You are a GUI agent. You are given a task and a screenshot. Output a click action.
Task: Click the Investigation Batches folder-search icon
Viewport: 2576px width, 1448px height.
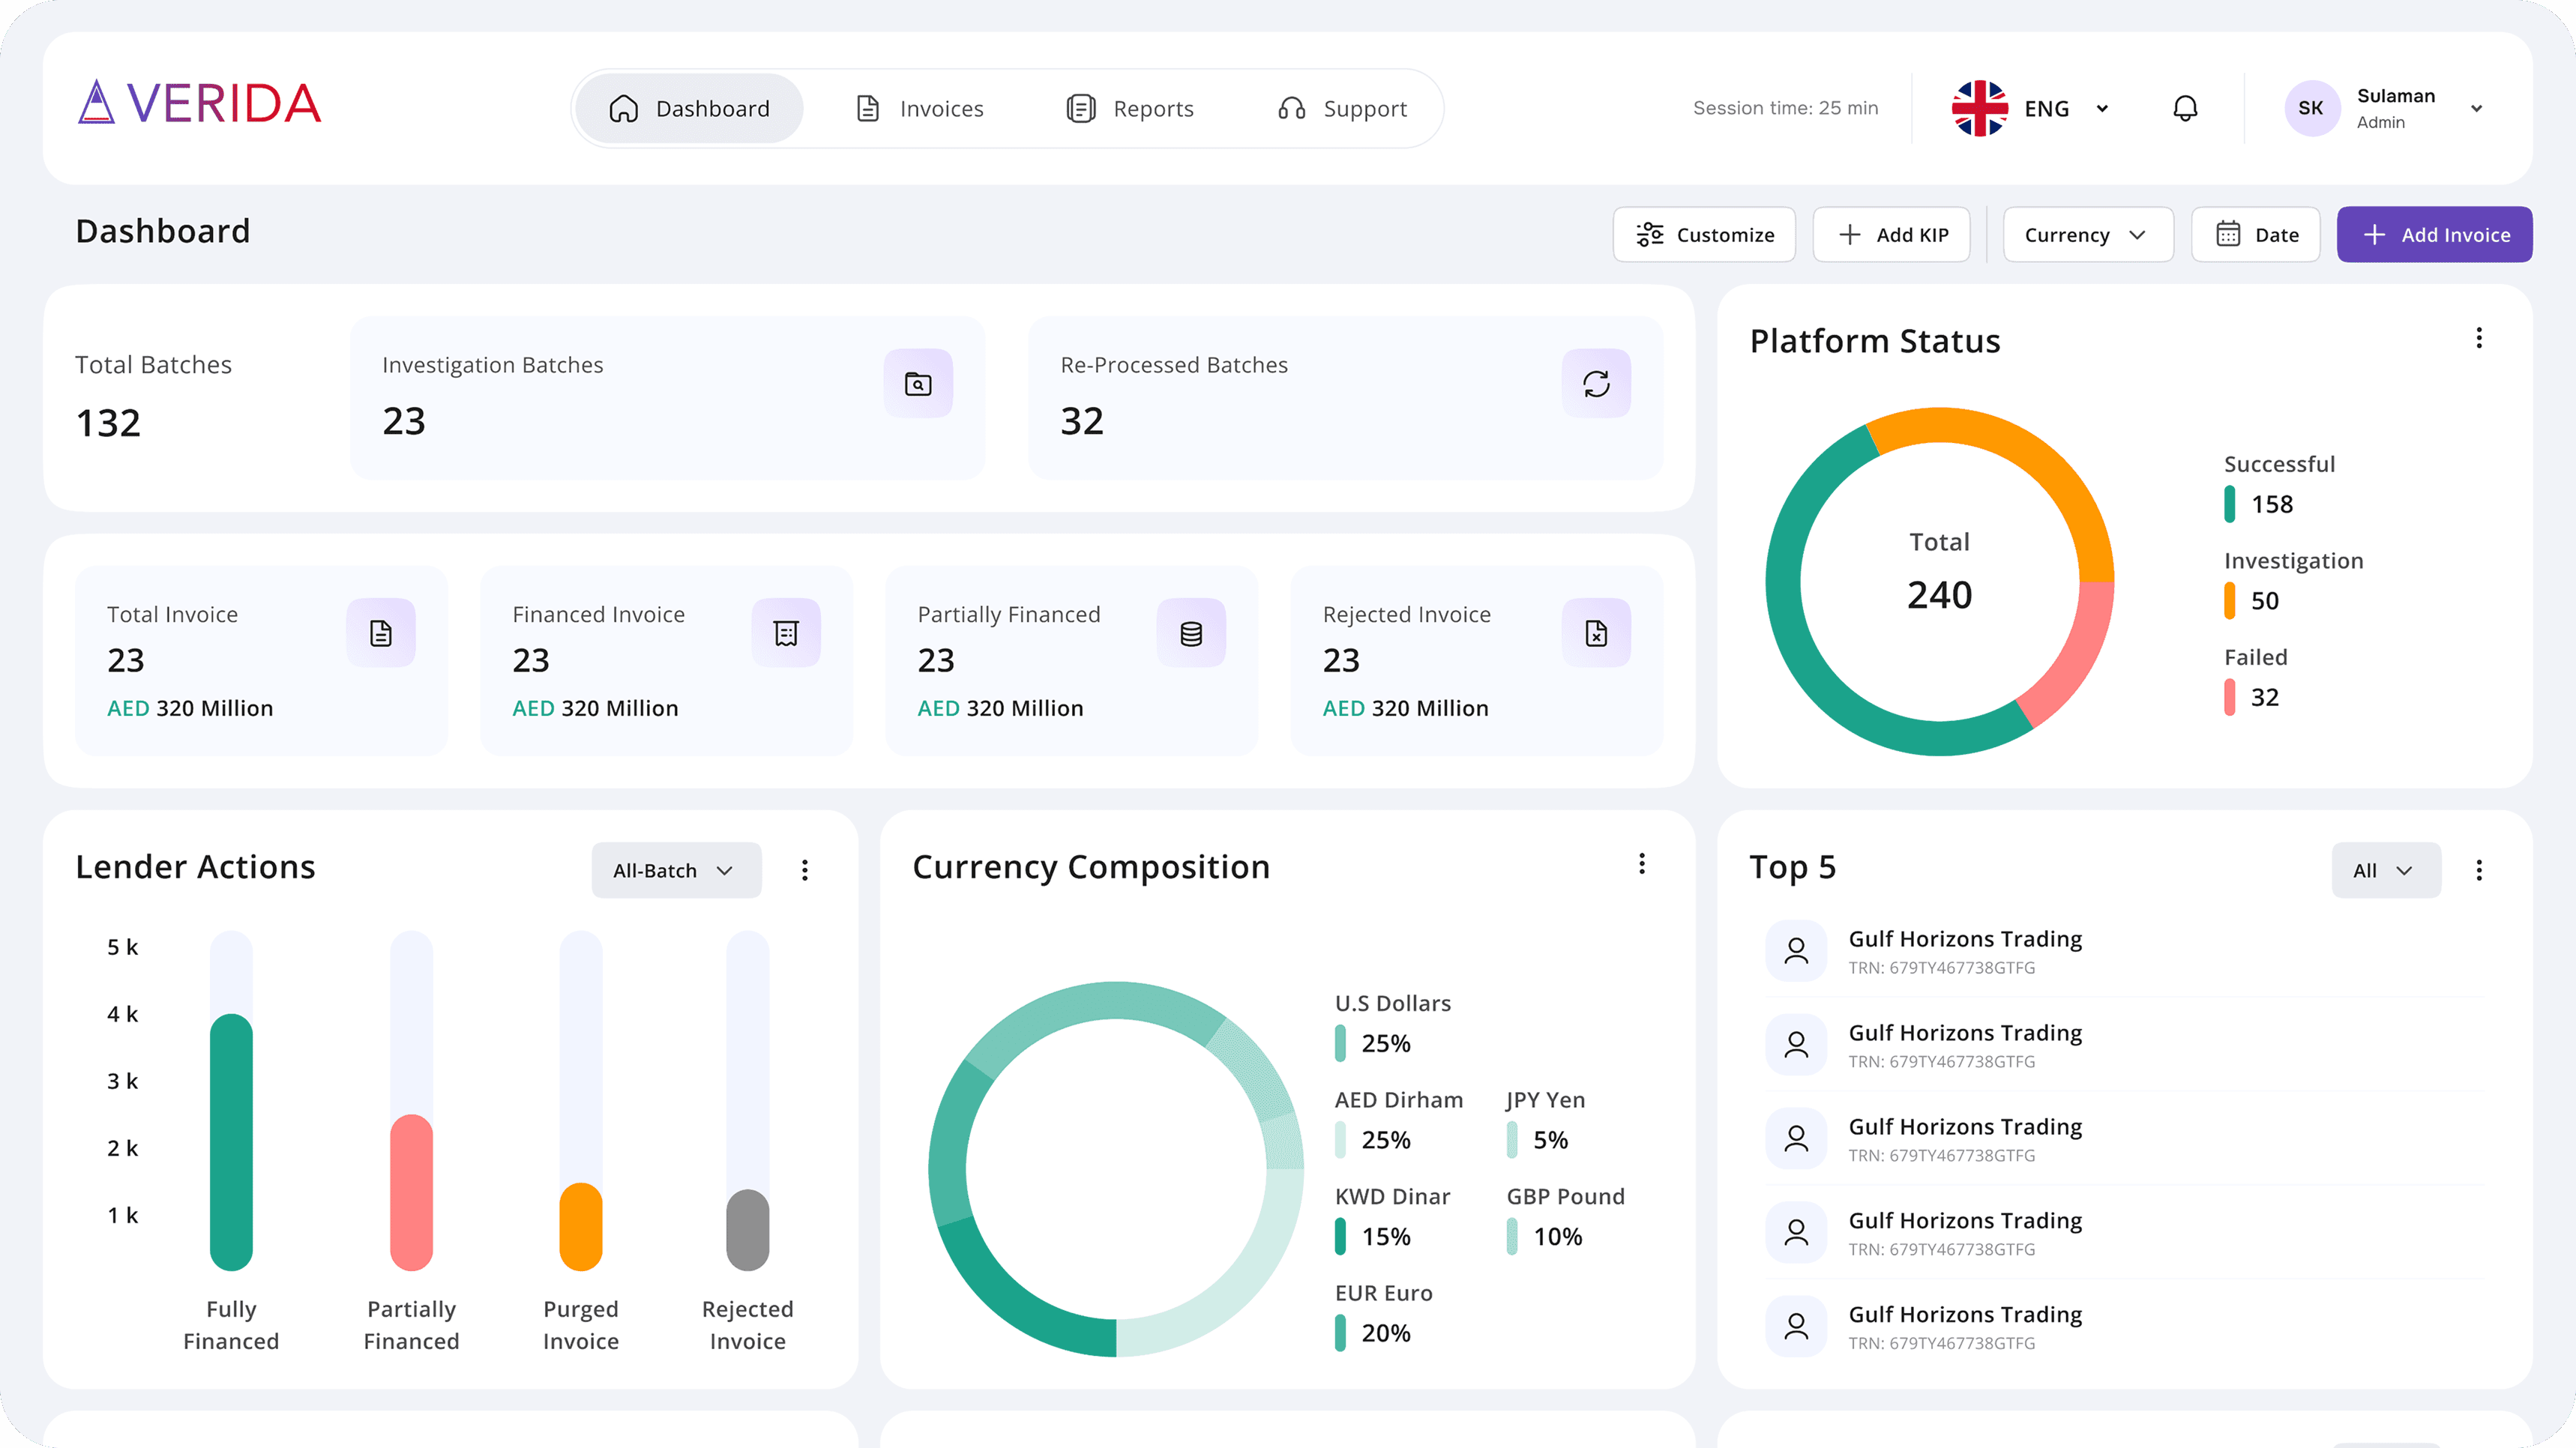coord(917,383)
